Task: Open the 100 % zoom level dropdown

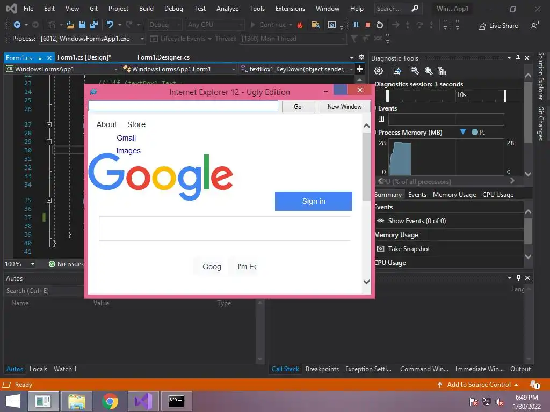Action: [x=32, y=264]
